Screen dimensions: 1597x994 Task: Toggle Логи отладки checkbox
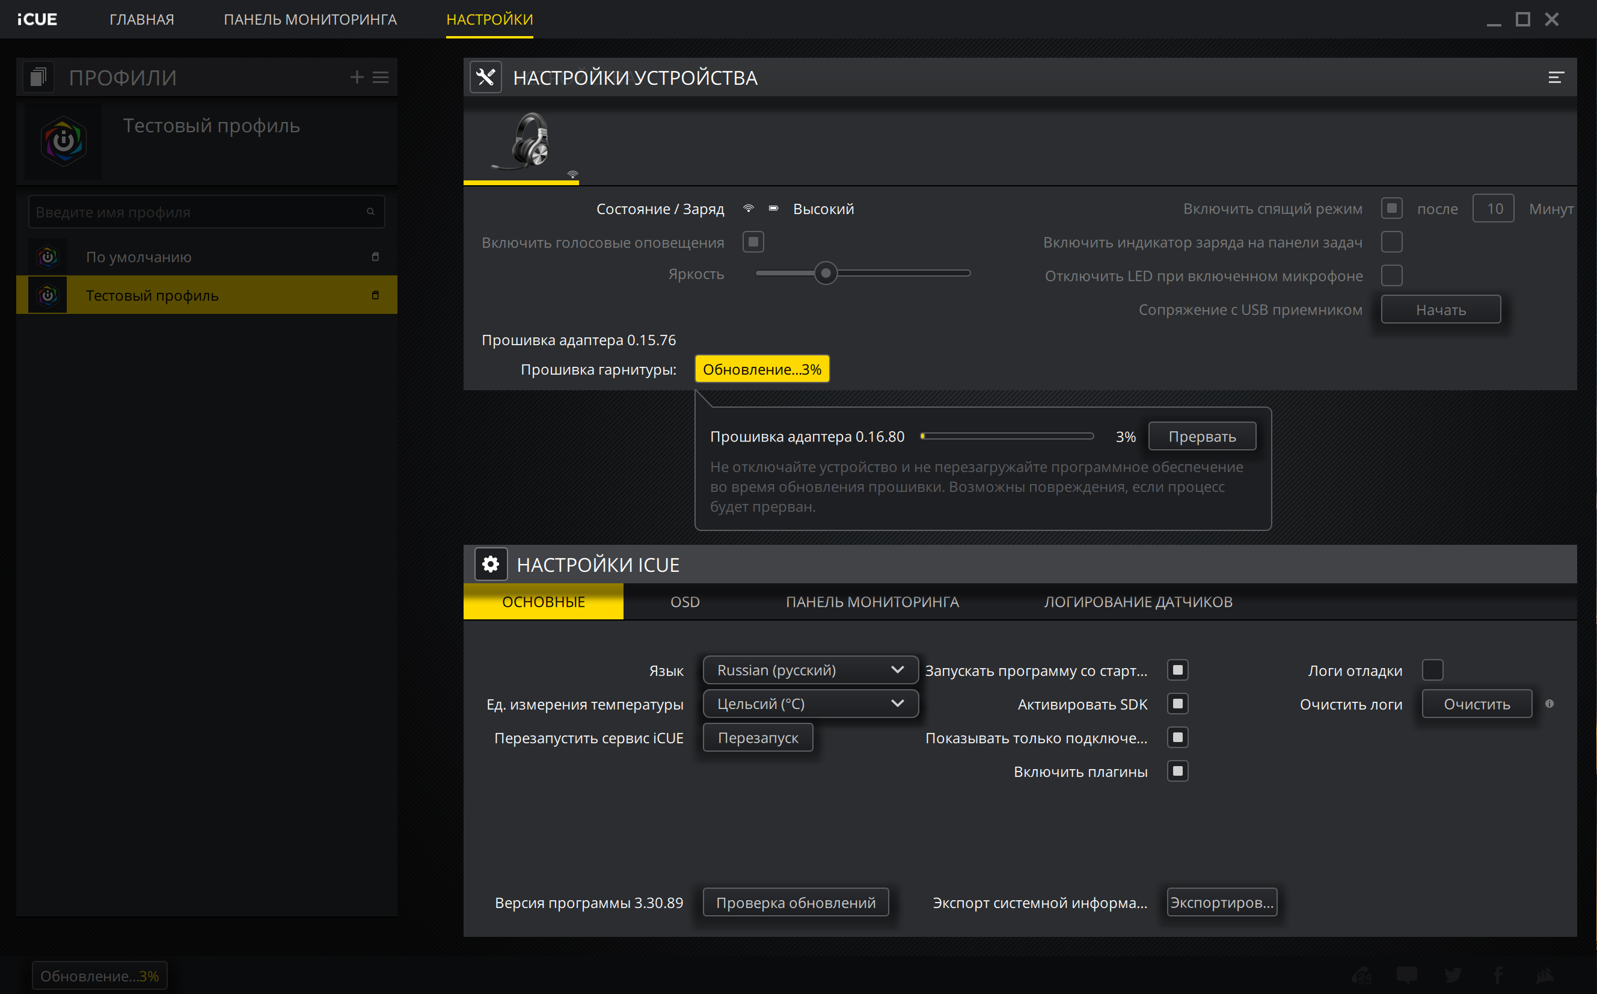[1432, 670]
